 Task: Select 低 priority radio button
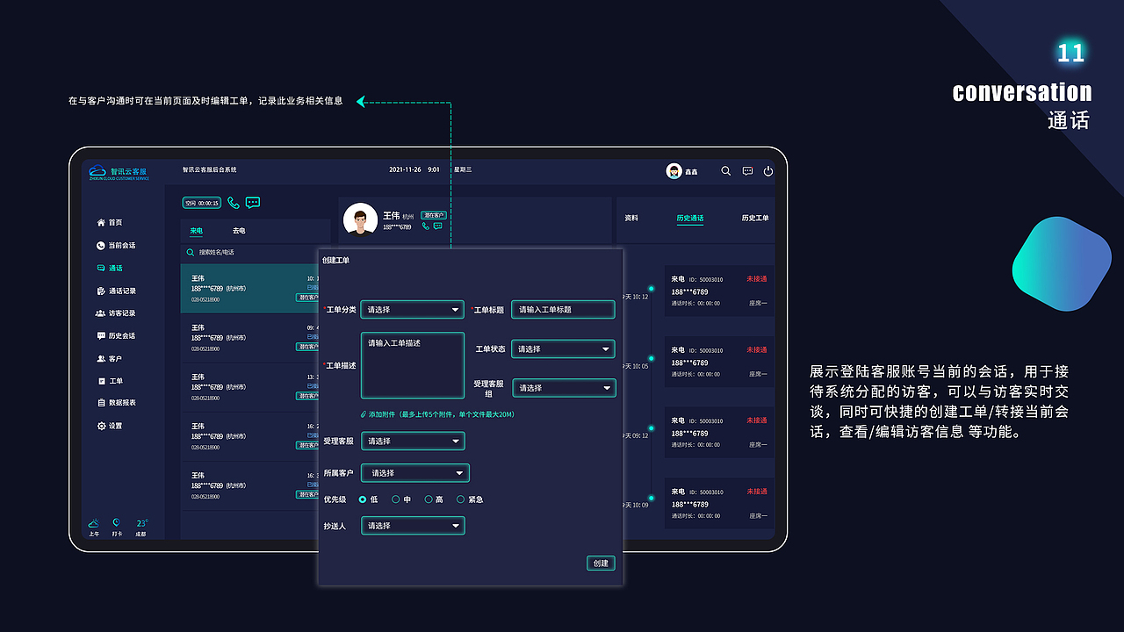(363, 499)
